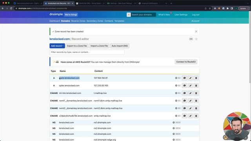Viewport: 251px width, 141px height.
Task: Click the domain search switcher icon
Action: 129,15
